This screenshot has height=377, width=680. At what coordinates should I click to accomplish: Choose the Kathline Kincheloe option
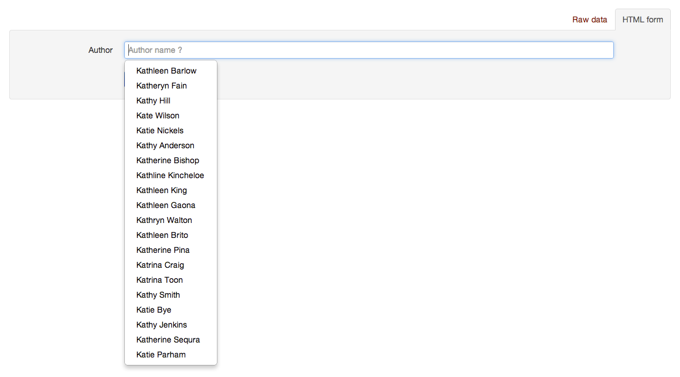(170, 175)
